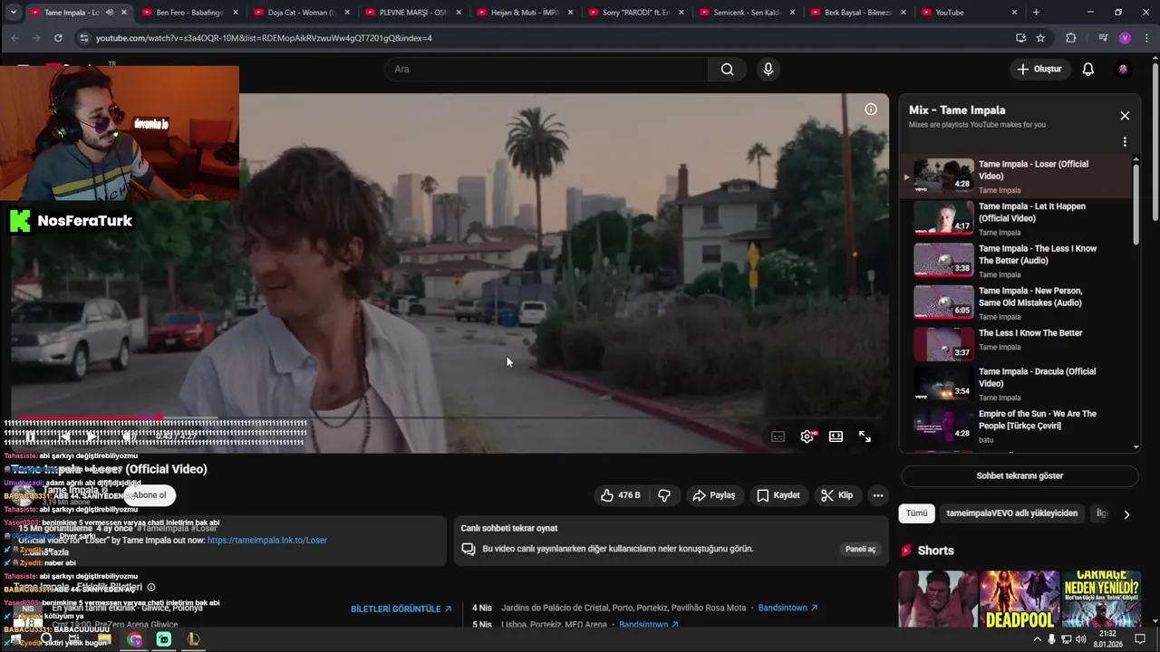Save video using Kaydet button
1160x652 pixels.
tap(778, 495)
